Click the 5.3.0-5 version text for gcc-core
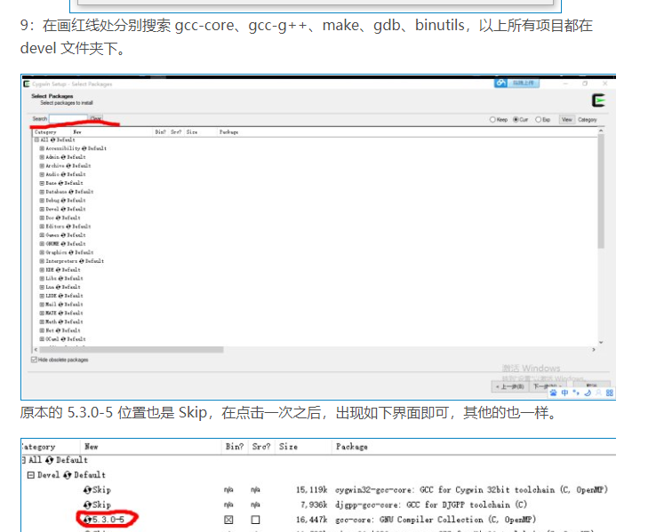The width and height of the screenshot is (664, 532). (x=108, y=520)
